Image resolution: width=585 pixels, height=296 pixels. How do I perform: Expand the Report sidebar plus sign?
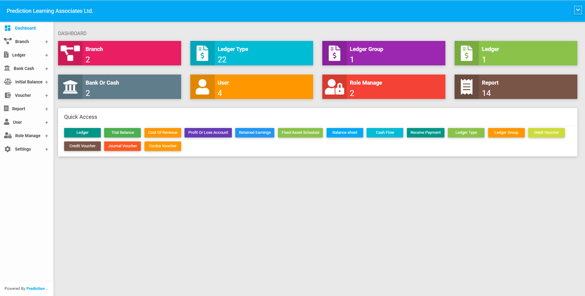pos(47,109)
